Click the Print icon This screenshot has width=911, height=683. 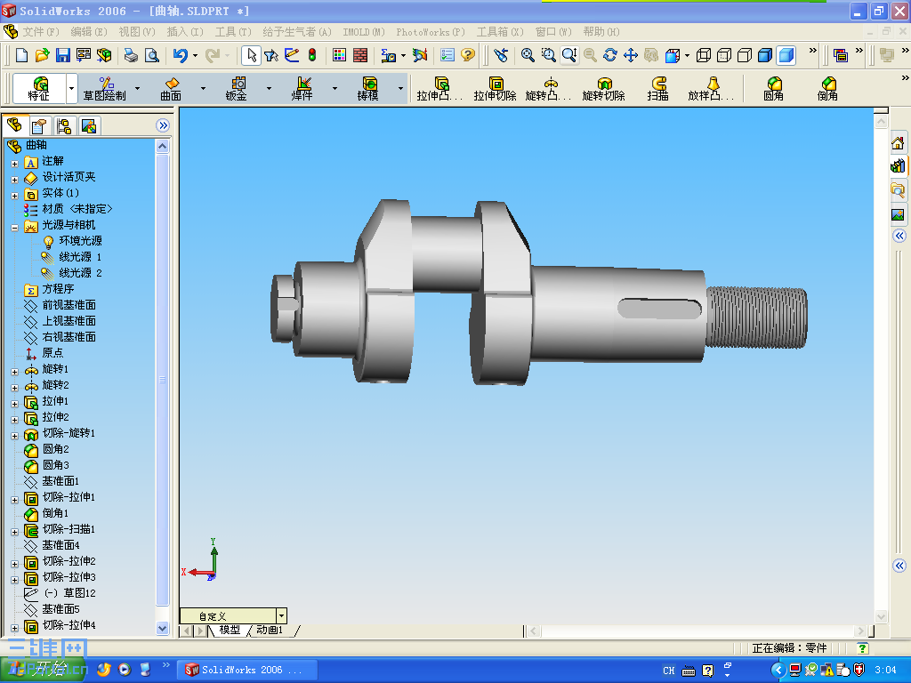132,55
